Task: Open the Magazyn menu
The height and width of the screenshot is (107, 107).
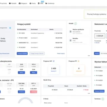Action: click(23, 3)
